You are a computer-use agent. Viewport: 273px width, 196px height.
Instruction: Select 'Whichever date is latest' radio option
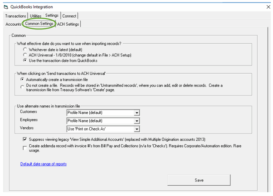point(25,50)
